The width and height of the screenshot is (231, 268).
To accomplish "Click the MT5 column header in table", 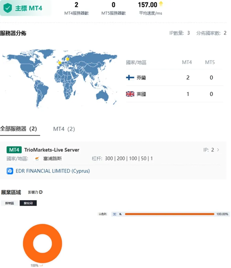I will pyautogui.click(x=210, y=62).
